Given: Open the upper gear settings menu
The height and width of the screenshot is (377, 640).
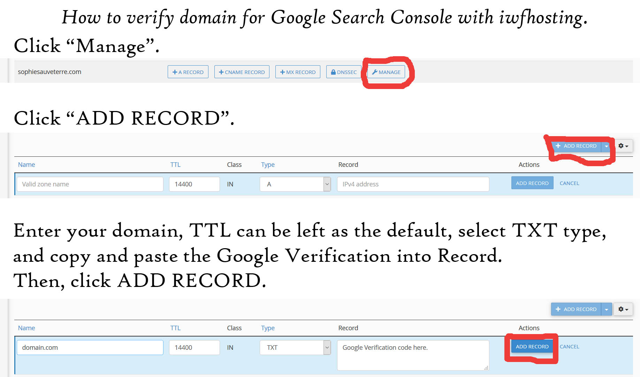Looking at the screenshot, I should 623,146.
